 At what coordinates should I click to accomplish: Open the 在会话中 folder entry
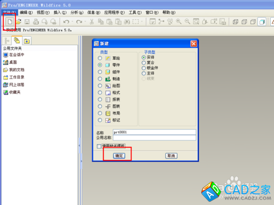[14, 55]
